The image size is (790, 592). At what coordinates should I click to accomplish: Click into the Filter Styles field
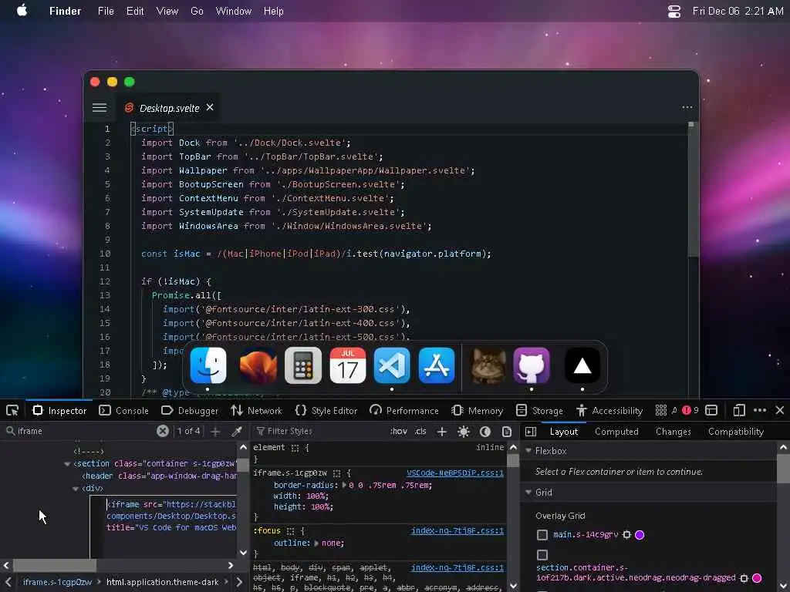click(322, 432)
